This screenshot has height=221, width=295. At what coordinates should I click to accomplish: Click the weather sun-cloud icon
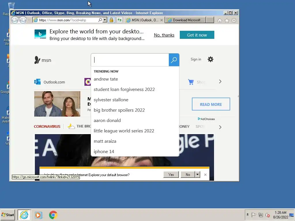(x=71, y=126)
